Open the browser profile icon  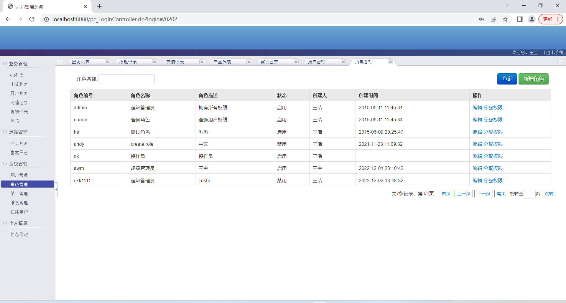coord(532,19)
